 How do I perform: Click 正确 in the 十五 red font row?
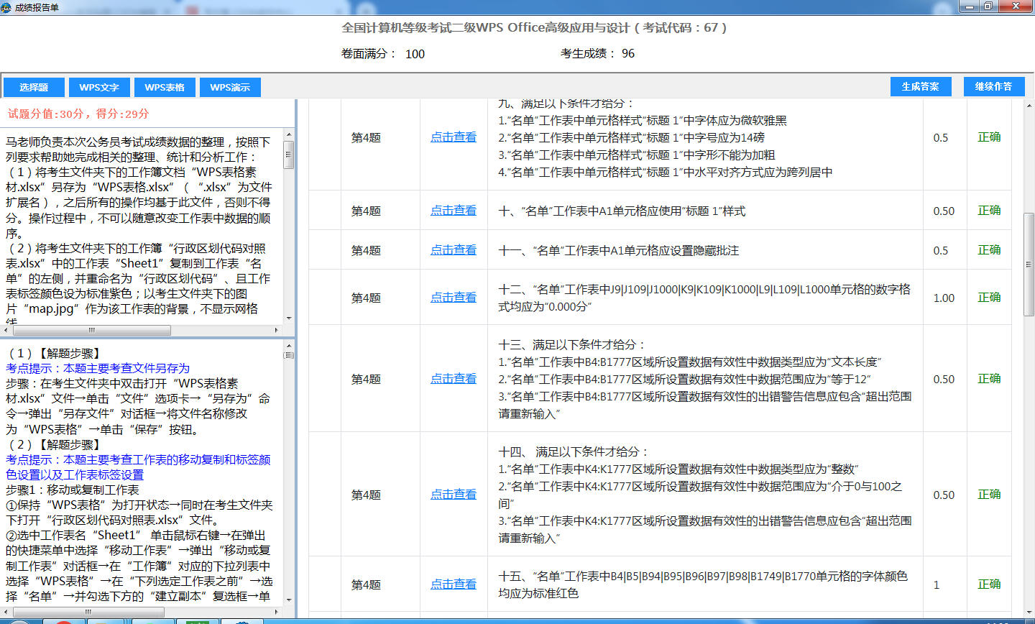(989, 584)
